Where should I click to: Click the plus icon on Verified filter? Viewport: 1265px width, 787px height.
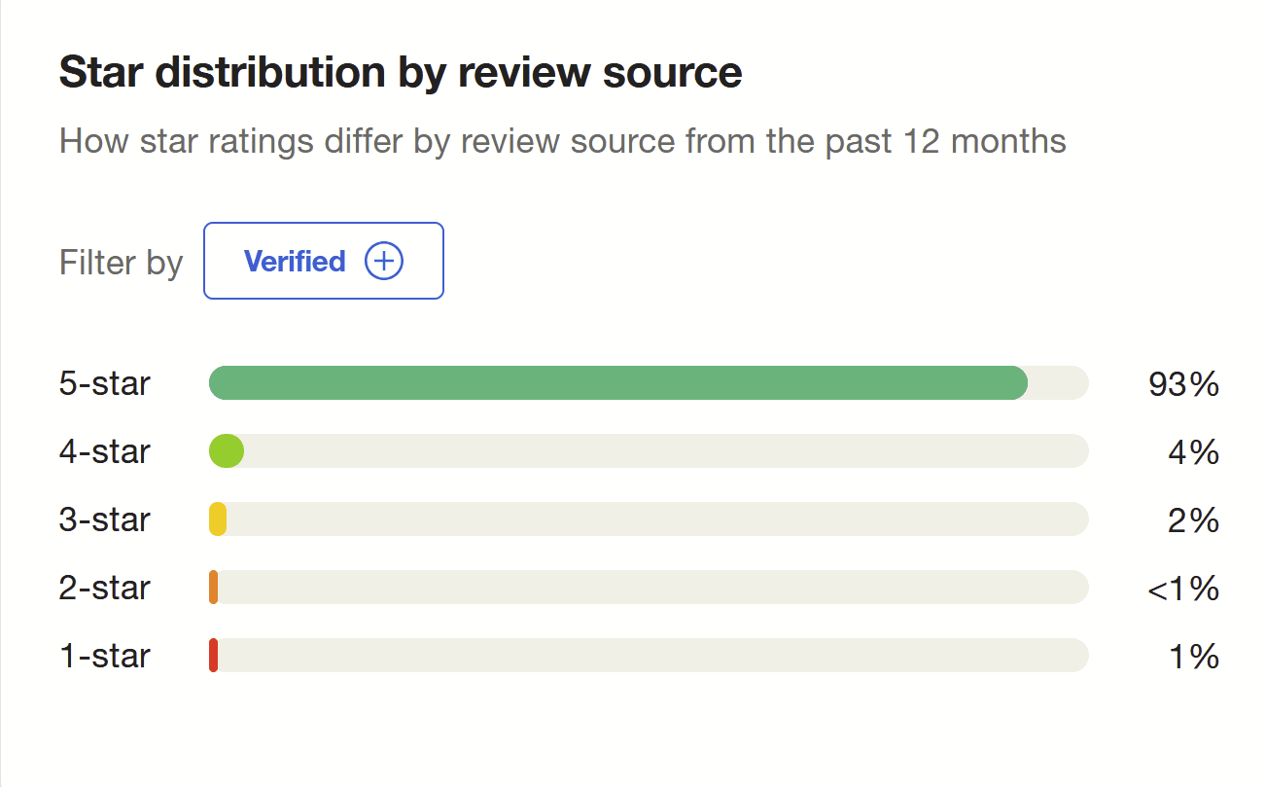384,262
